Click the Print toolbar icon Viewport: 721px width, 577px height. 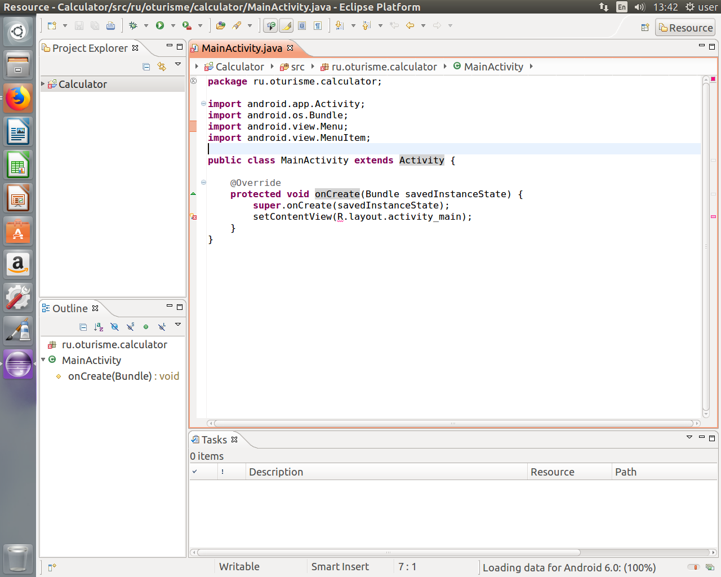[110, 25]
